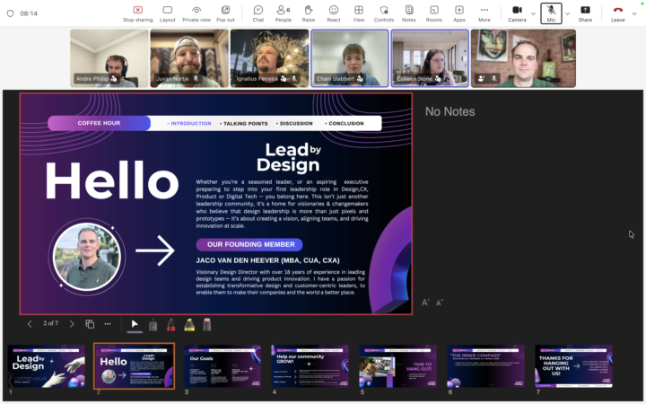The height and width of the screenshot is (404, 646).
Task: Click the Introduction tab on the slide
Action: (189, 123)
